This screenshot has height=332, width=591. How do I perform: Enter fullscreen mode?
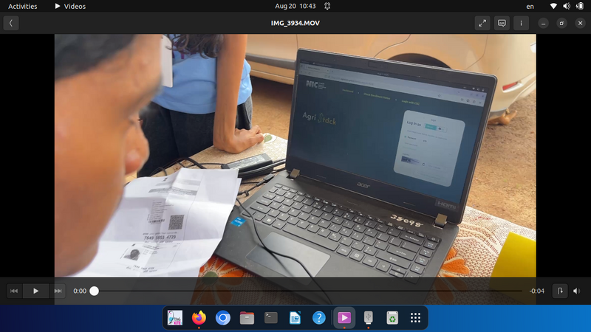(x=482, y=23)
